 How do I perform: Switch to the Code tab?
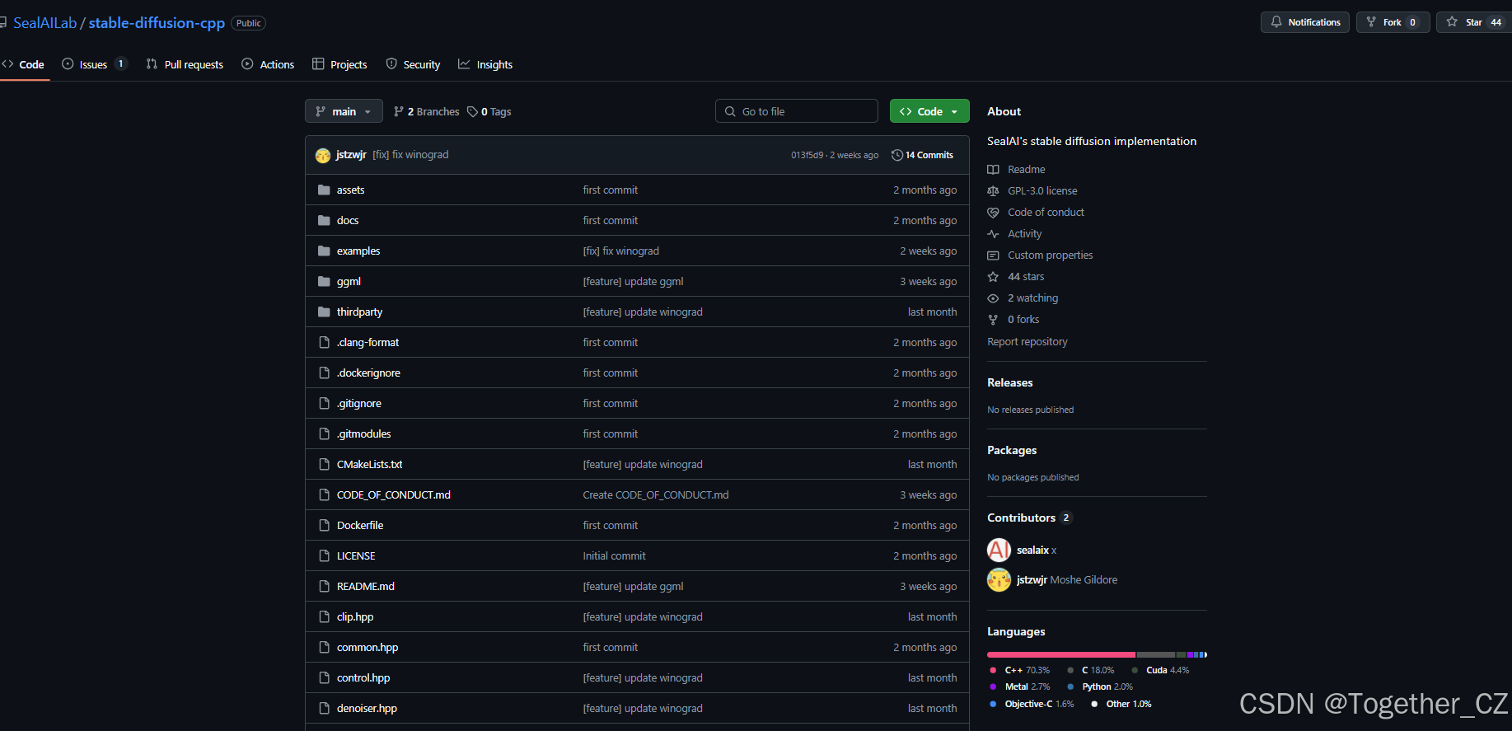(x=24, y=64)
